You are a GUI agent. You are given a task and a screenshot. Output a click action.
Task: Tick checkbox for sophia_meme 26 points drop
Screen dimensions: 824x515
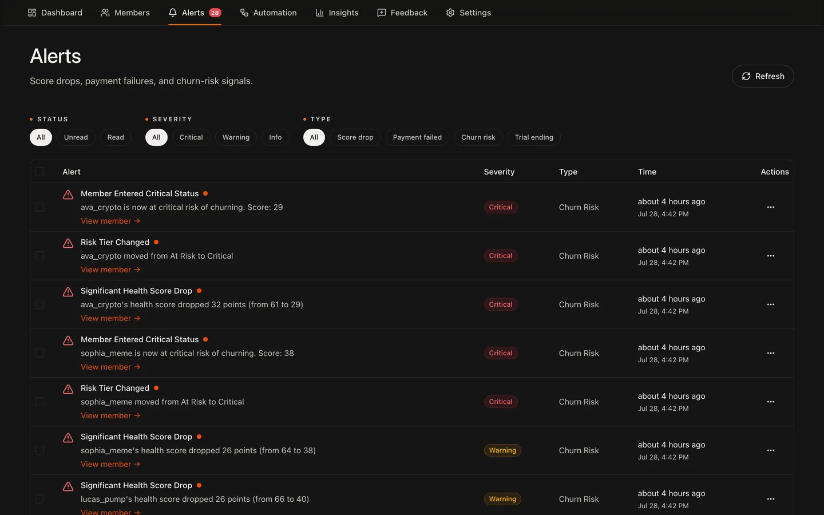pyautogui.click(x=39, y=450)
